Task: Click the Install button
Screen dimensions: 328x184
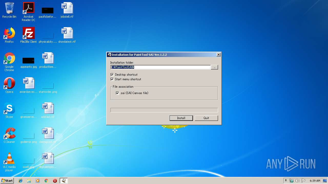Action: [181, 118]
